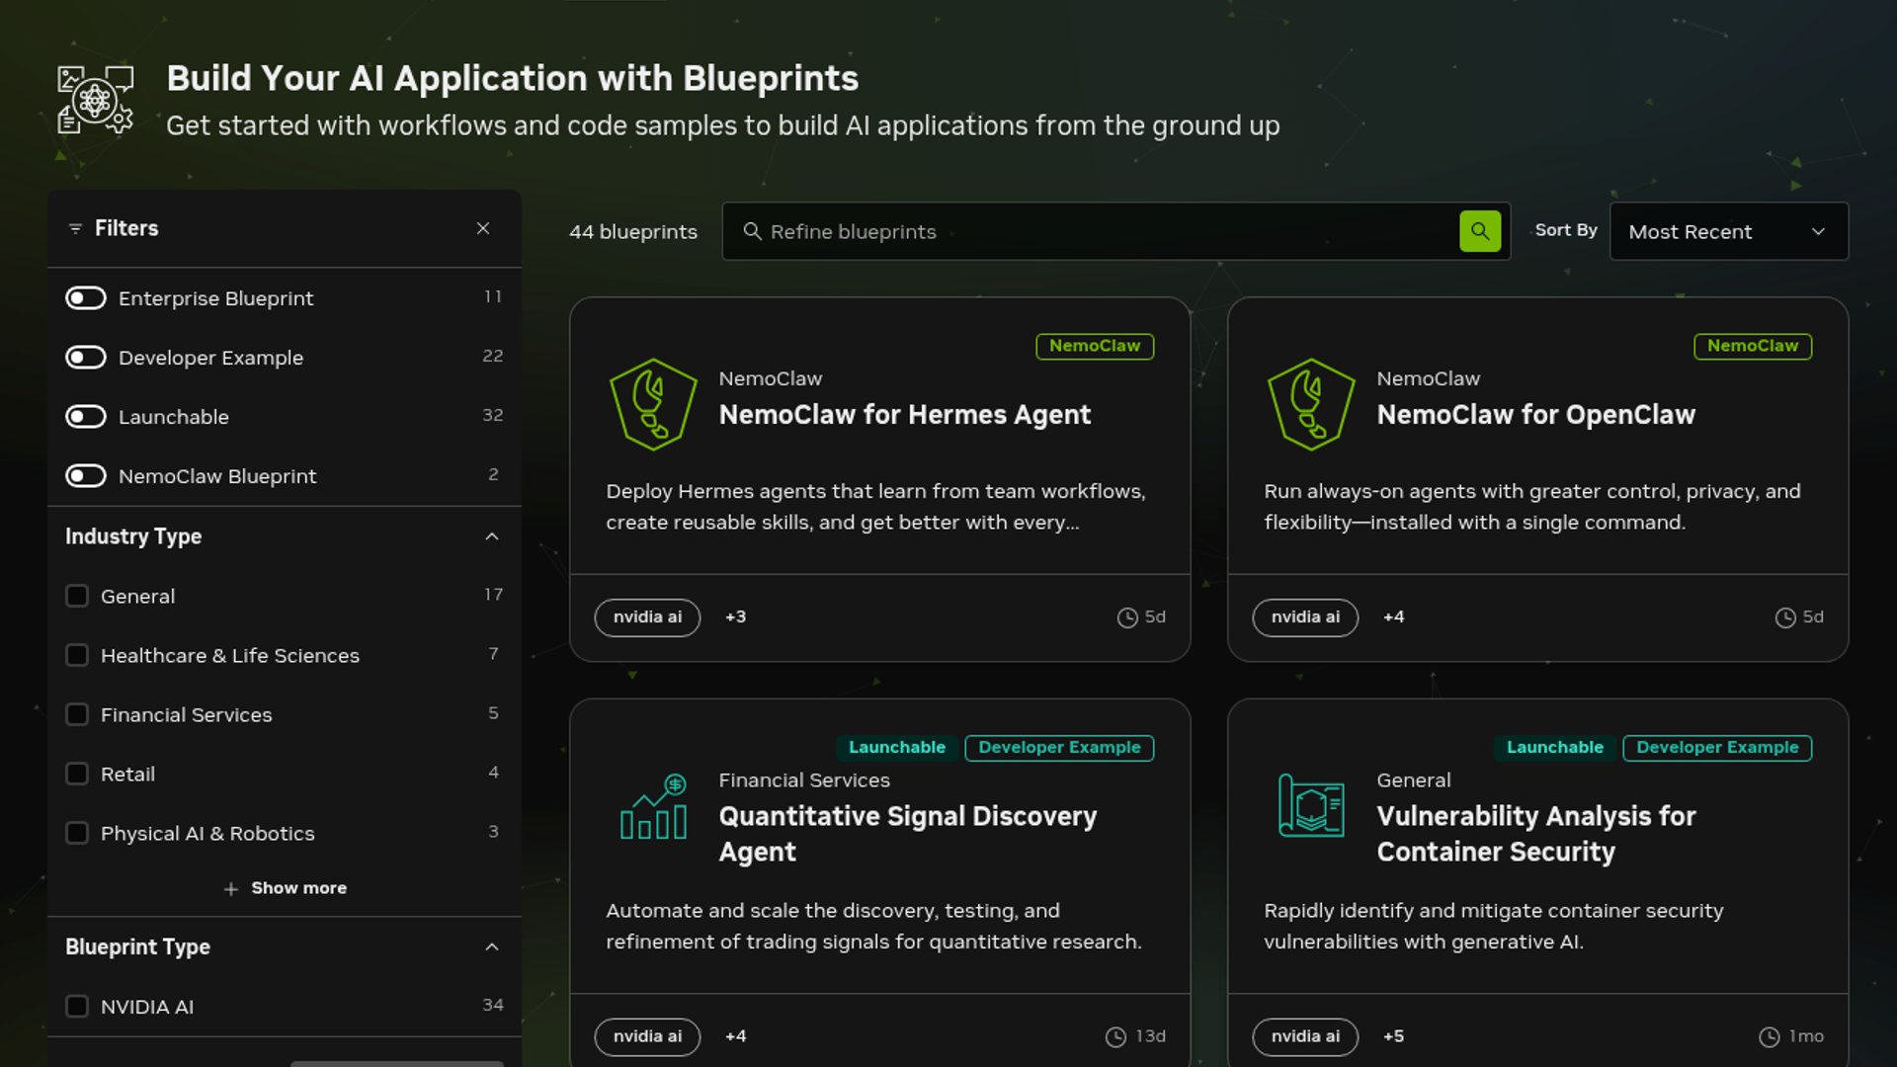
Task: Click the 'Financial Services' category label on card
Action: [x=804, y=780]
